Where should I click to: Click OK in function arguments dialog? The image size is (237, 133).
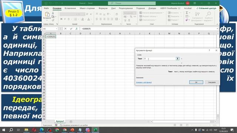[196, 82]
